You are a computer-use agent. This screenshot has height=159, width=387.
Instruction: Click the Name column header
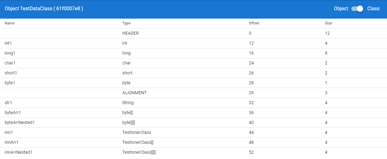click(x=10, y=23)
